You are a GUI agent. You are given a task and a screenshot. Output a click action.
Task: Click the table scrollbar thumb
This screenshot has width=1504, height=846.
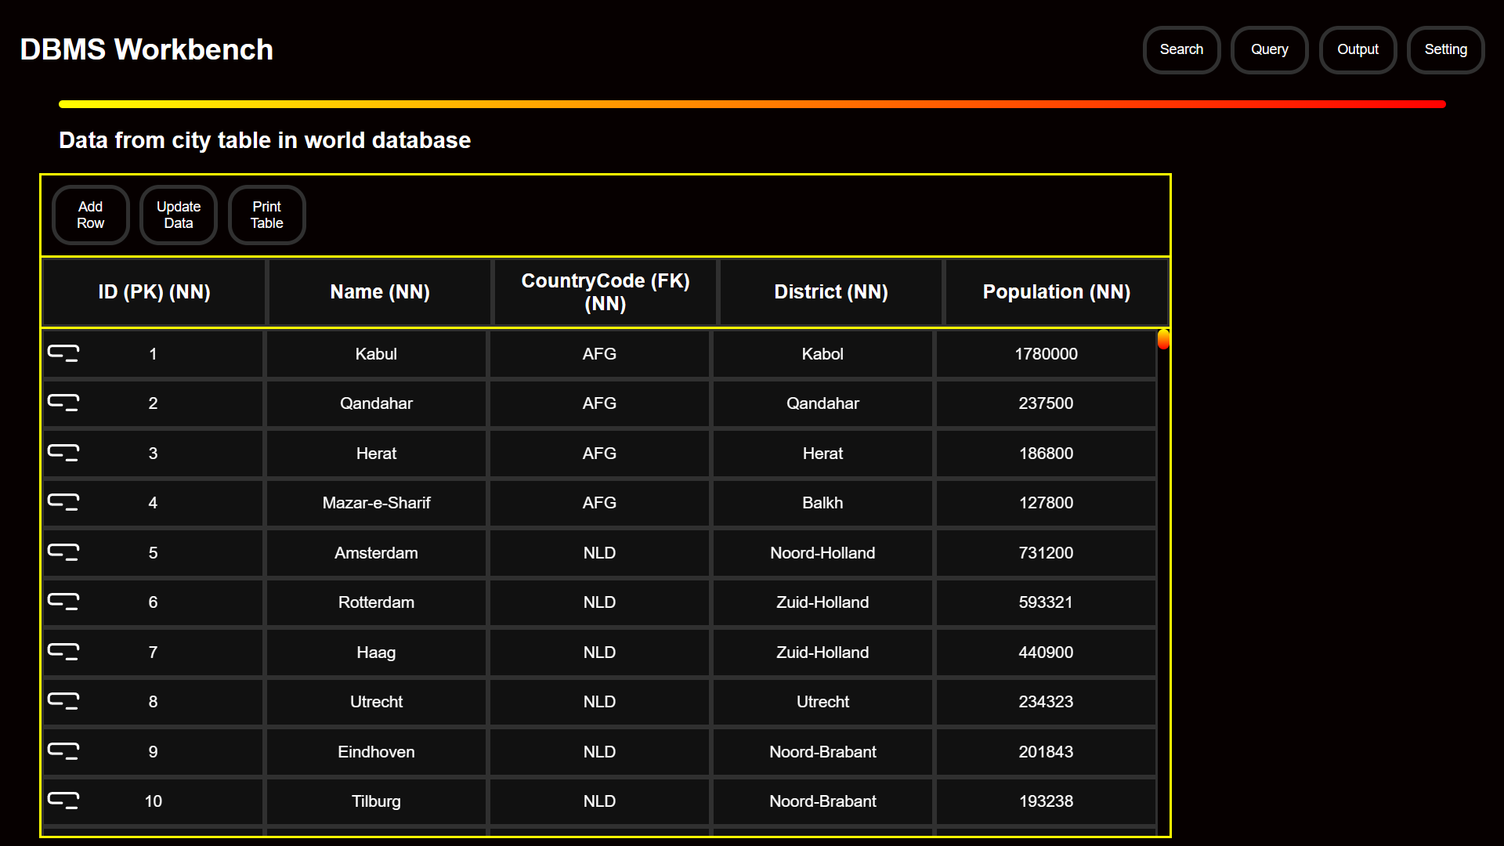click(1163, 340)
